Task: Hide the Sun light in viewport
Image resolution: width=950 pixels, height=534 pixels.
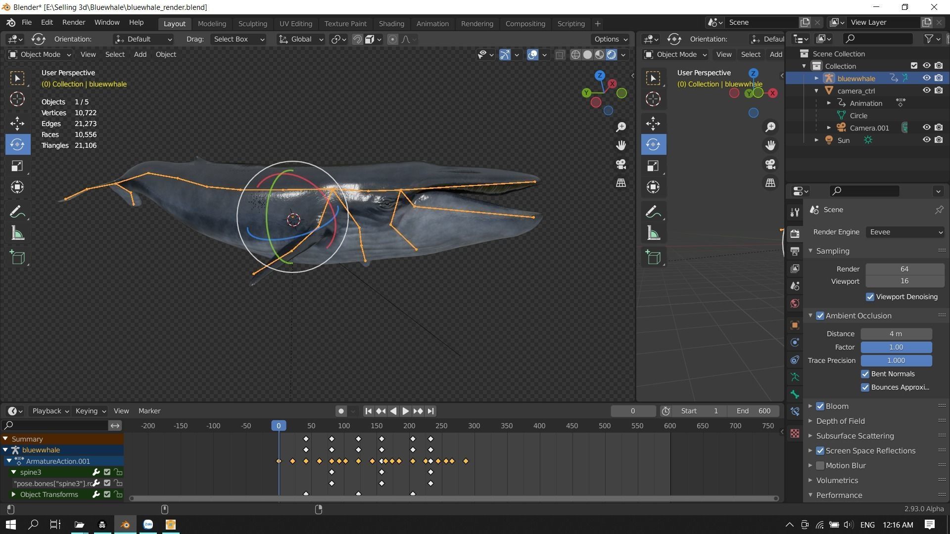Action: pos(926,140)
